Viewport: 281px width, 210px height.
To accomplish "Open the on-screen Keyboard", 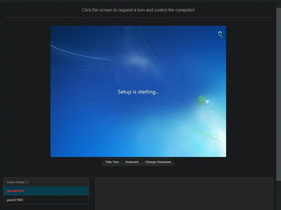I will 132,162.
